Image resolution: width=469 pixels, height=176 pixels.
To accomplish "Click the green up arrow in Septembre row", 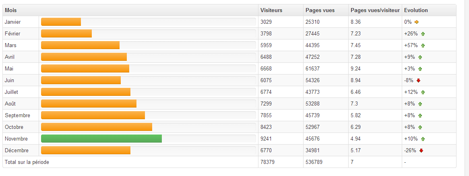I will [x=420, y=116].
